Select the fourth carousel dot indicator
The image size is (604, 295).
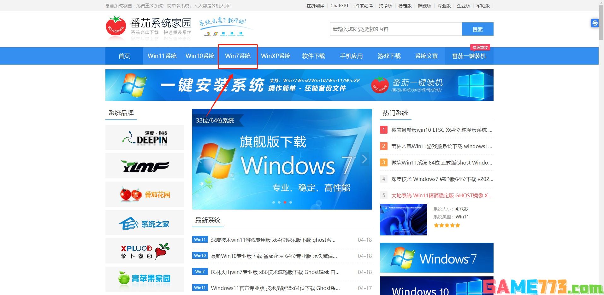(x=291, y=202)
